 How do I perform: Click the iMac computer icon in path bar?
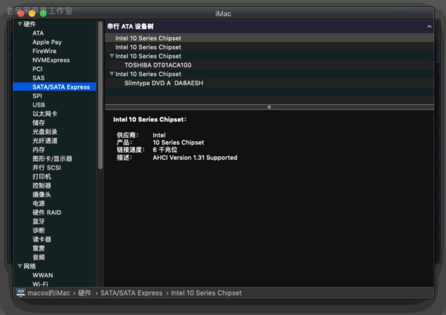21,293
